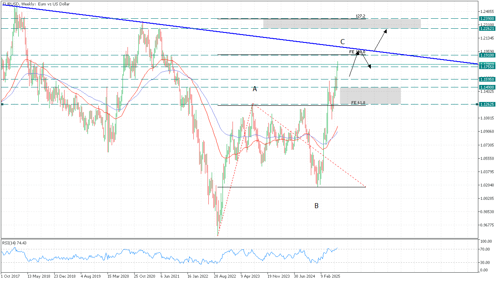Screen dimensions: 500x281
Task: Click the 1.24855 price axis value
Action: click(x=487, y=11)
